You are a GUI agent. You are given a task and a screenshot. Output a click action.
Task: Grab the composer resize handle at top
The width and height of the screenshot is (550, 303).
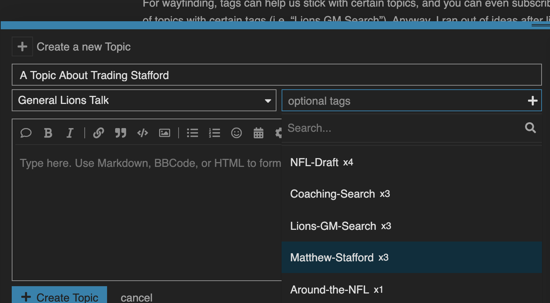click(540, 25)
